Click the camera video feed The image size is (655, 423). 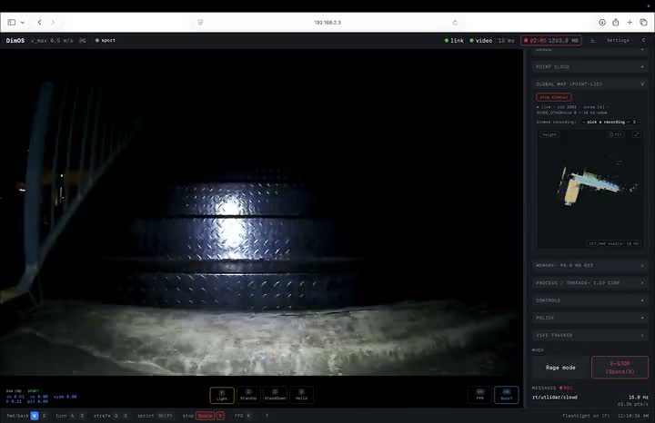pos(261,212)
